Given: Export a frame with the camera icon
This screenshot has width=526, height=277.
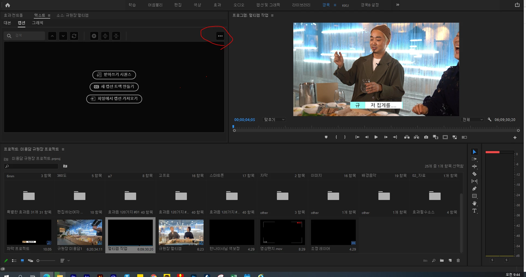Looking at the screenshot, I should [x=426, y=137].
